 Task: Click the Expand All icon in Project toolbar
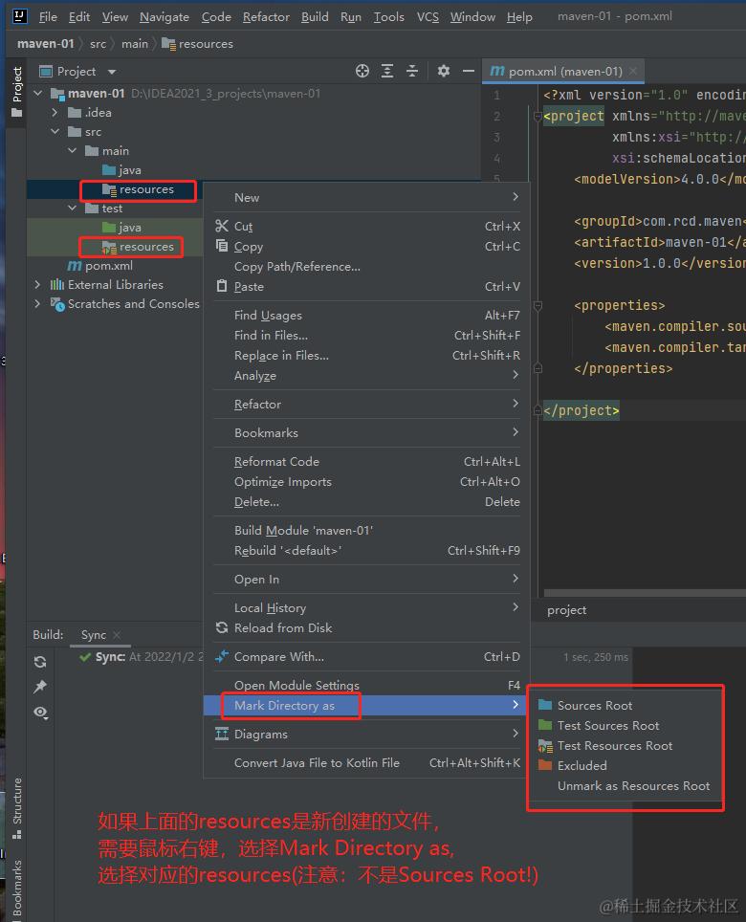[386, 71]
